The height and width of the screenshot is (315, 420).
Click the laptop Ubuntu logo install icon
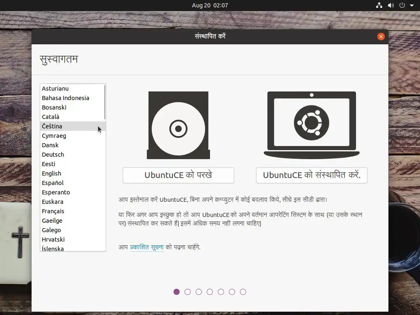click(312, 125)
